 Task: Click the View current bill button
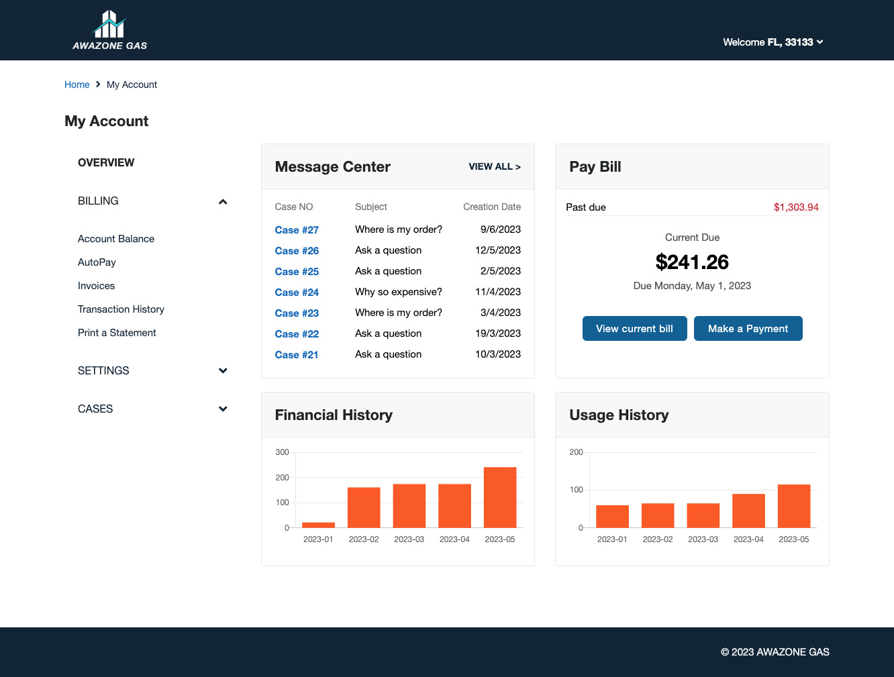pyautogui.click(x=634, y=329)
